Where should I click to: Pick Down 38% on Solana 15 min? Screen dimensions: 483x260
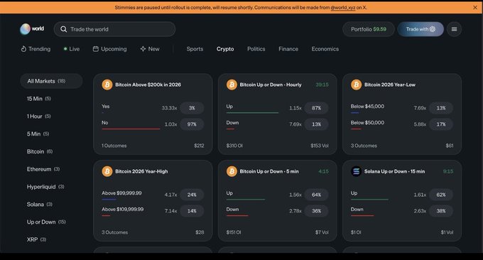point(441,211)
